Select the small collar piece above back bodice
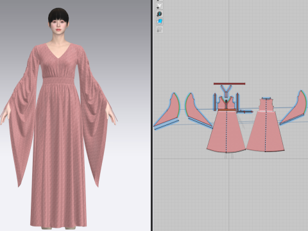The width and height of the screenshot is (308, 231). pos(266,98)
